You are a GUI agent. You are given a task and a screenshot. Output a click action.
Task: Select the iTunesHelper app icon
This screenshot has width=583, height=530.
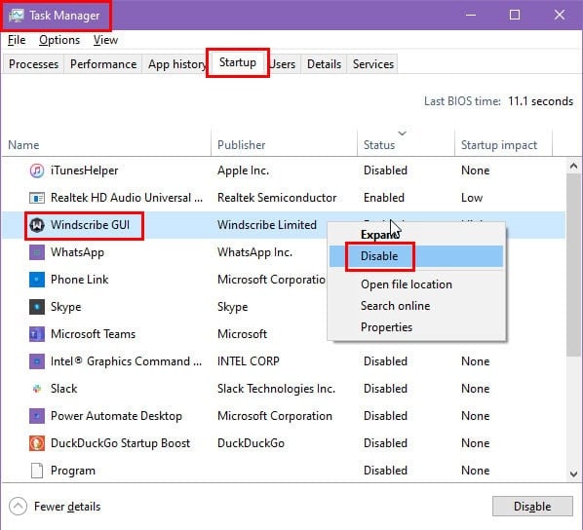(x=37, y=170)
